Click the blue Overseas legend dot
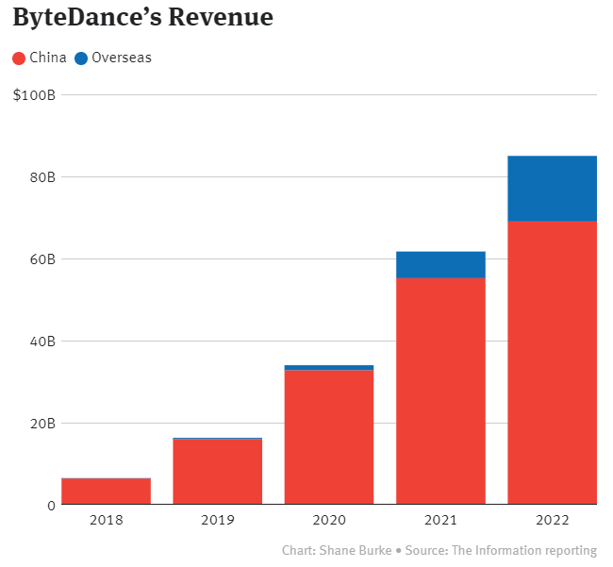This screenshot has width=613, height=567. point(81,58)
